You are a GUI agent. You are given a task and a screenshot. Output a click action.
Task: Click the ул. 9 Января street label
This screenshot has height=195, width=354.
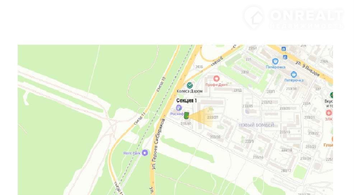click(x=308, y=69)
